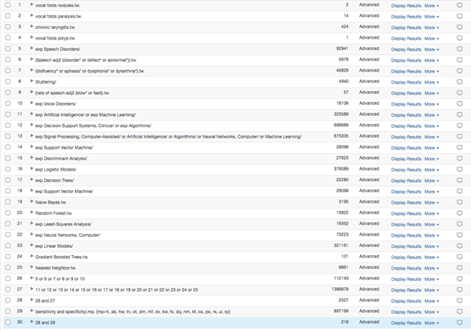Expand the exp Voice Disorders search row
Screen dimensions: 471x330
pyautogui.click(x=31, y=103)
